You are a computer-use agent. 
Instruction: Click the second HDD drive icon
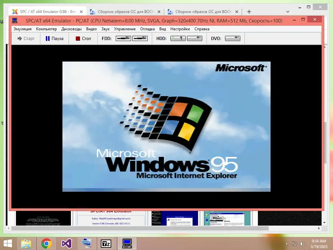(194, 38)
